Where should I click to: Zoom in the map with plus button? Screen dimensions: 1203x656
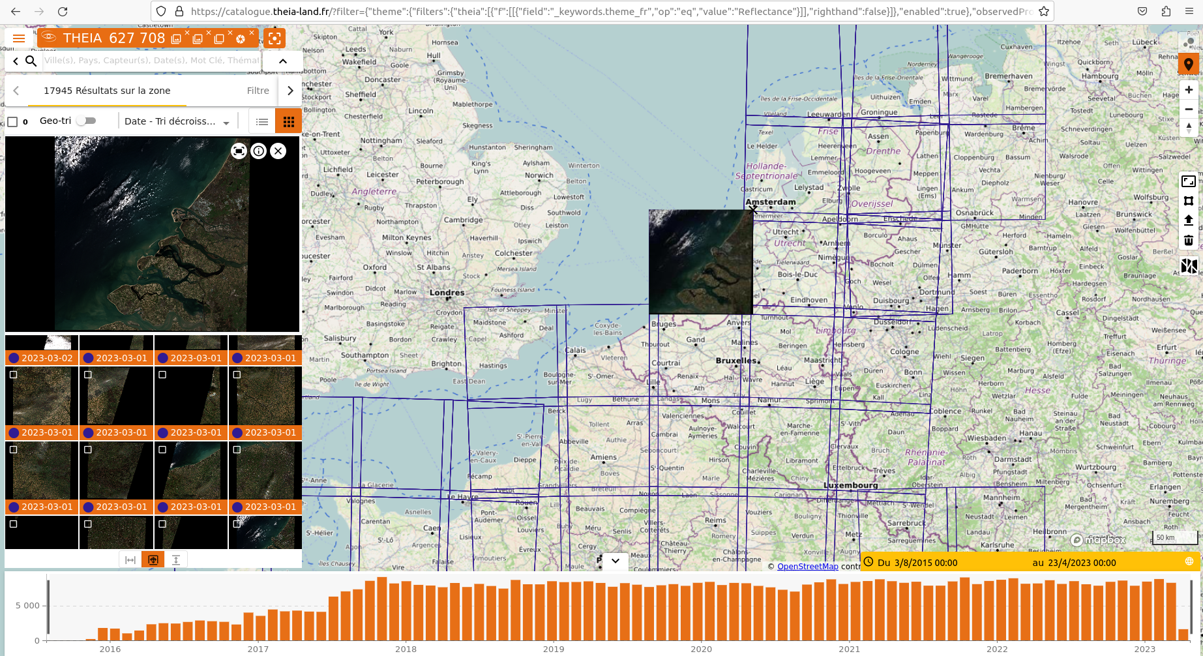(x=1189, y=90)
